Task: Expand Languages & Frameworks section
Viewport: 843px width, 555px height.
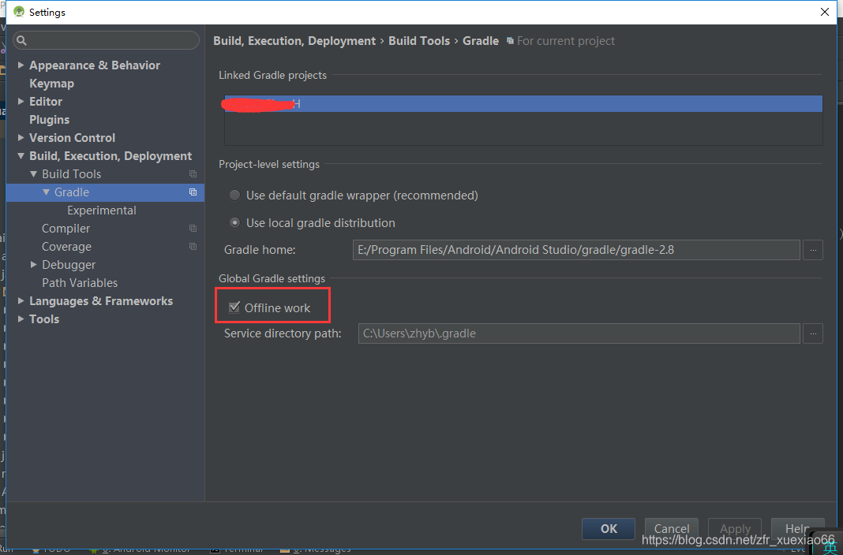Action: [21, 301]
